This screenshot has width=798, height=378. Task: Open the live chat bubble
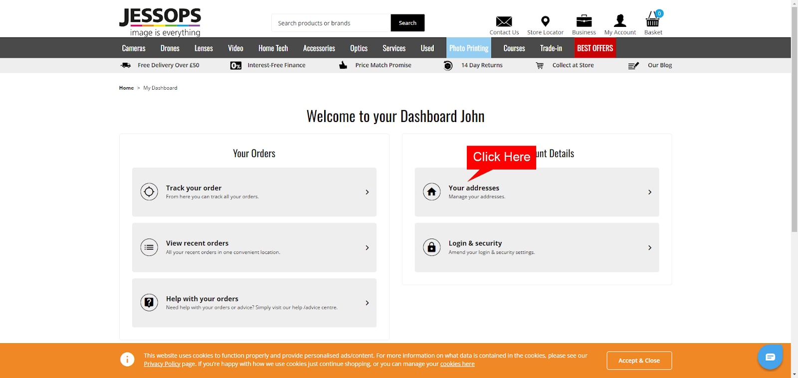(x=770, y=357)
